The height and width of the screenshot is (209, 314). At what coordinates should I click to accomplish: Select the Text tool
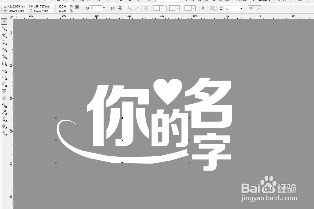(4, 91)
